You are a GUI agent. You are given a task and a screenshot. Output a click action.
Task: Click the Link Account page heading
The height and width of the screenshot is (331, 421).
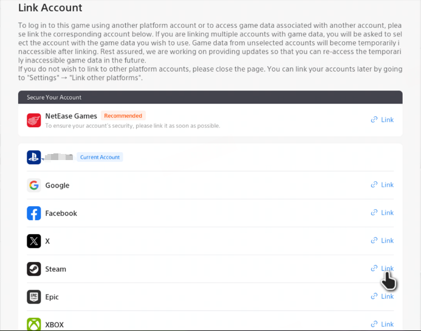pyautogui.click(x=50, y=8)
